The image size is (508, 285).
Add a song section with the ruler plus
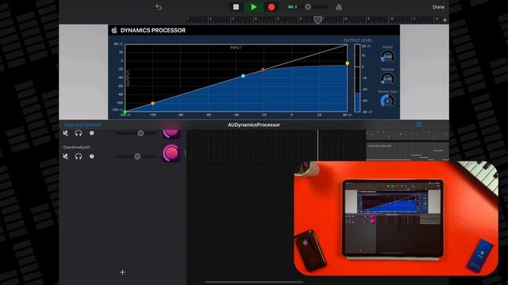[444, 20]
